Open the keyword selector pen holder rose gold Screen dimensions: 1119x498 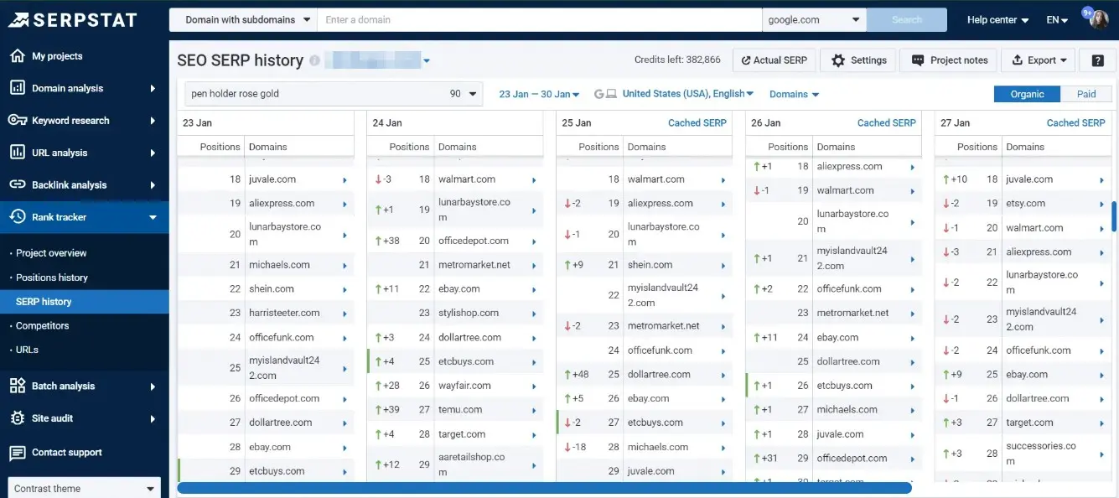point(334,94)
